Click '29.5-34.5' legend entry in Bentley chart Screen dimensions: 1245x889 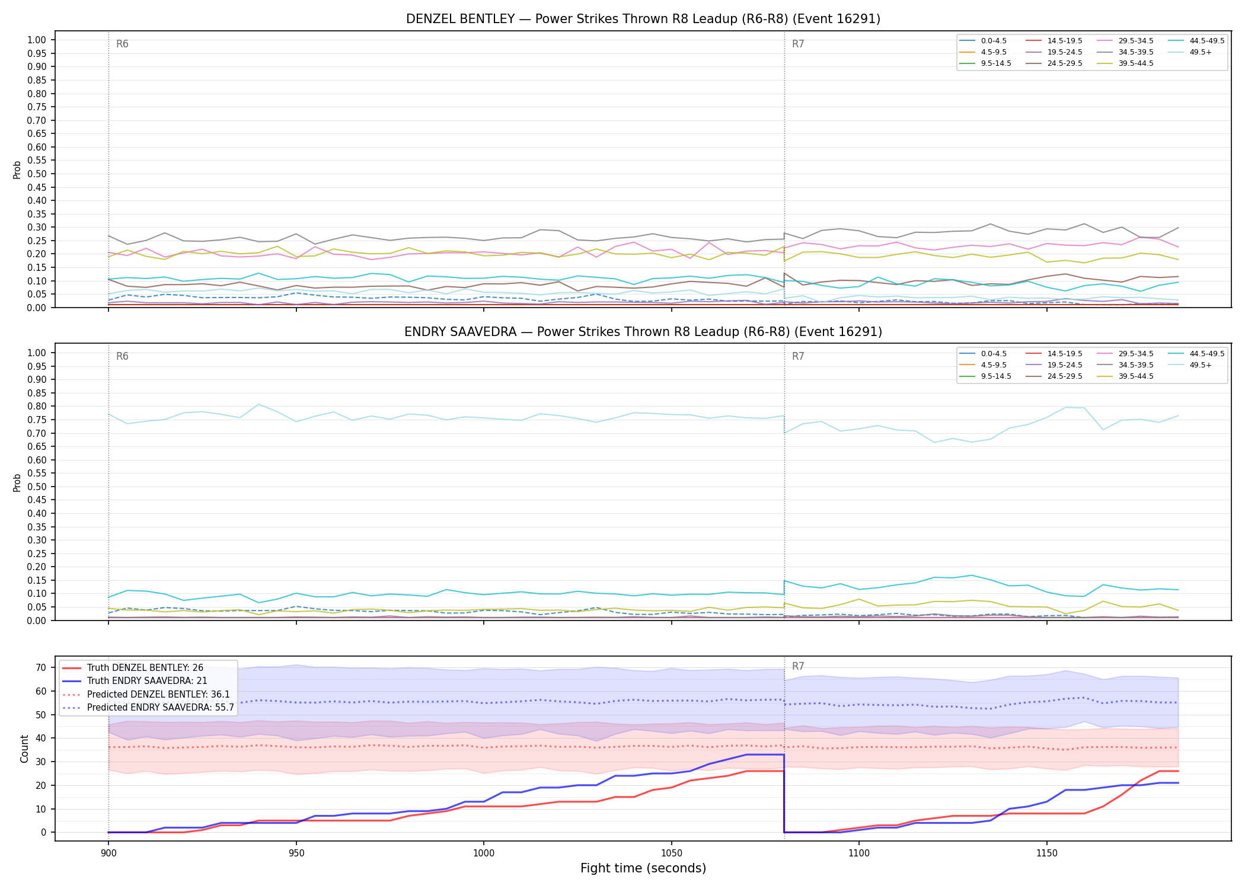(1125, 41)
